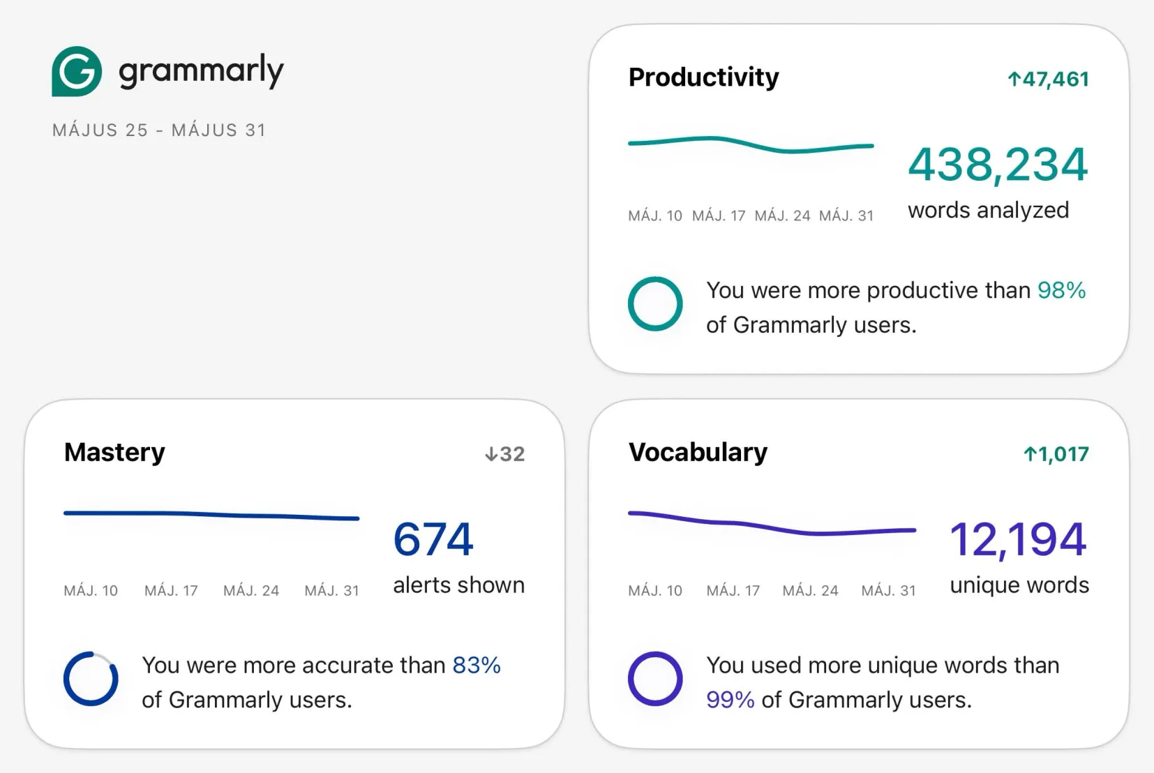The height and width of the screenshot is (773, 1154).
Task: Open the Mastery card heading
Action: click(114, 452)
